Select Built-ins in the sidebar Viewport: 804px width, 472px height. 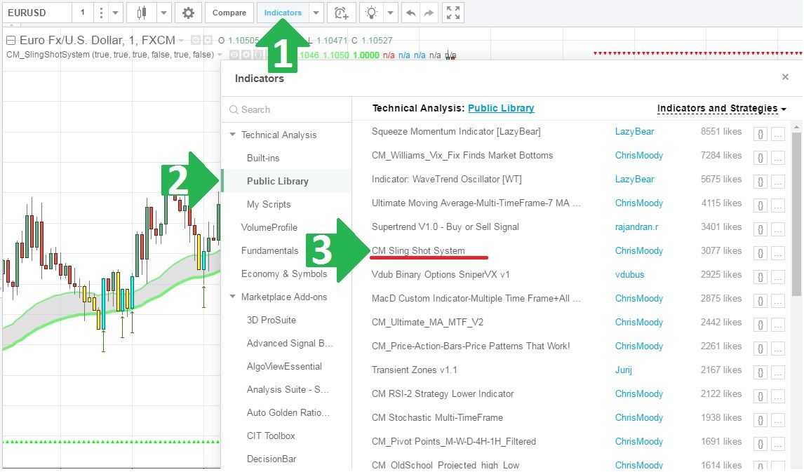(x=263, y=158)
